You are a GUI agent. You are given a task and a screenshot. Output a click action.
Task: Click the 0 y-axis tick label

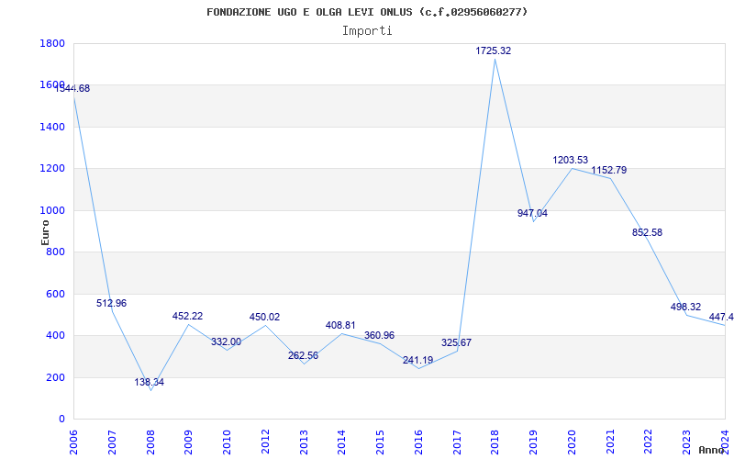(61, 420)
